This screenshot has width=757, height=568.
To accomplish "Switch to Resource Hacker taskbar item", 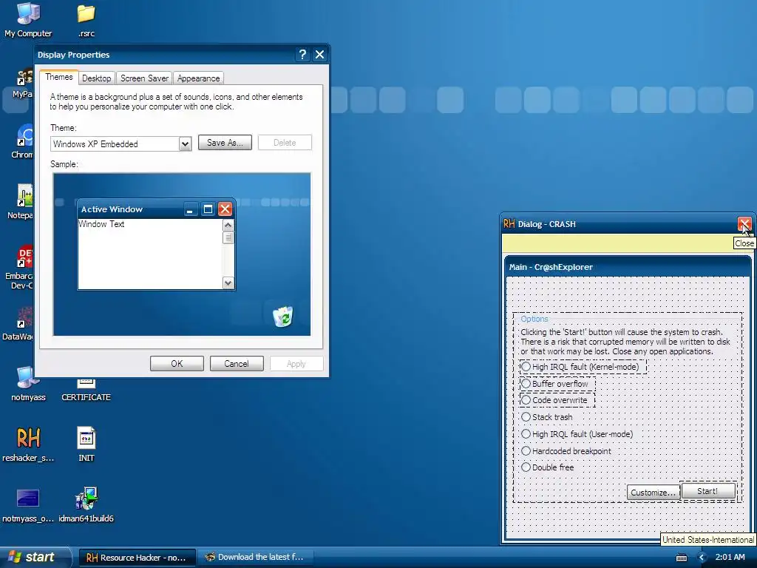I will click(x=137, y=558).
